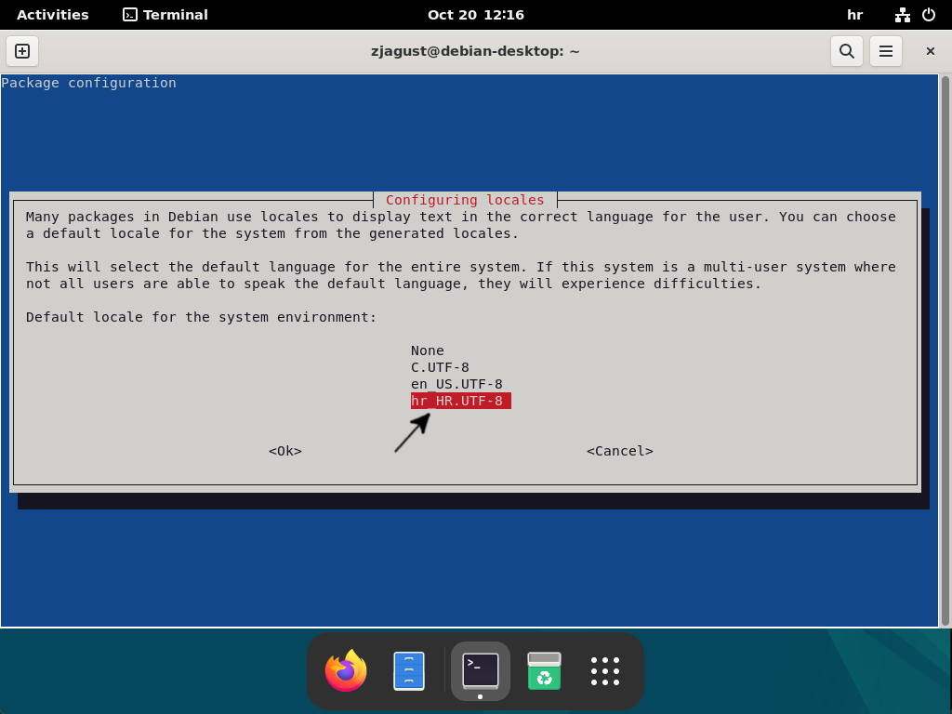This screenshot has height=714, width=952.
Task: Open the hr keyboard layout dropdown
Action: tap(853, 14)
